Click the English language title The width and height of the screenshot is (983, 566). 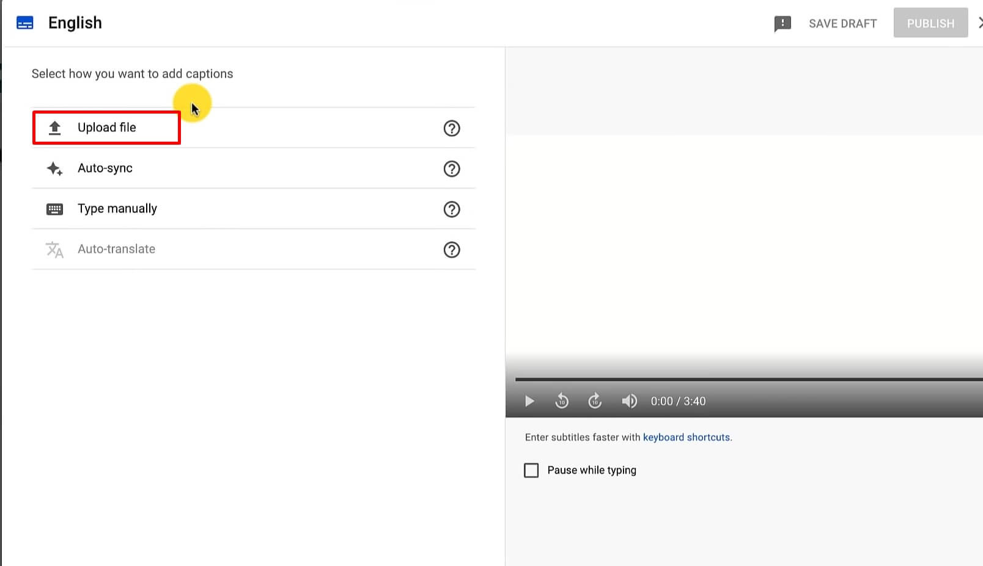point(75,23)
